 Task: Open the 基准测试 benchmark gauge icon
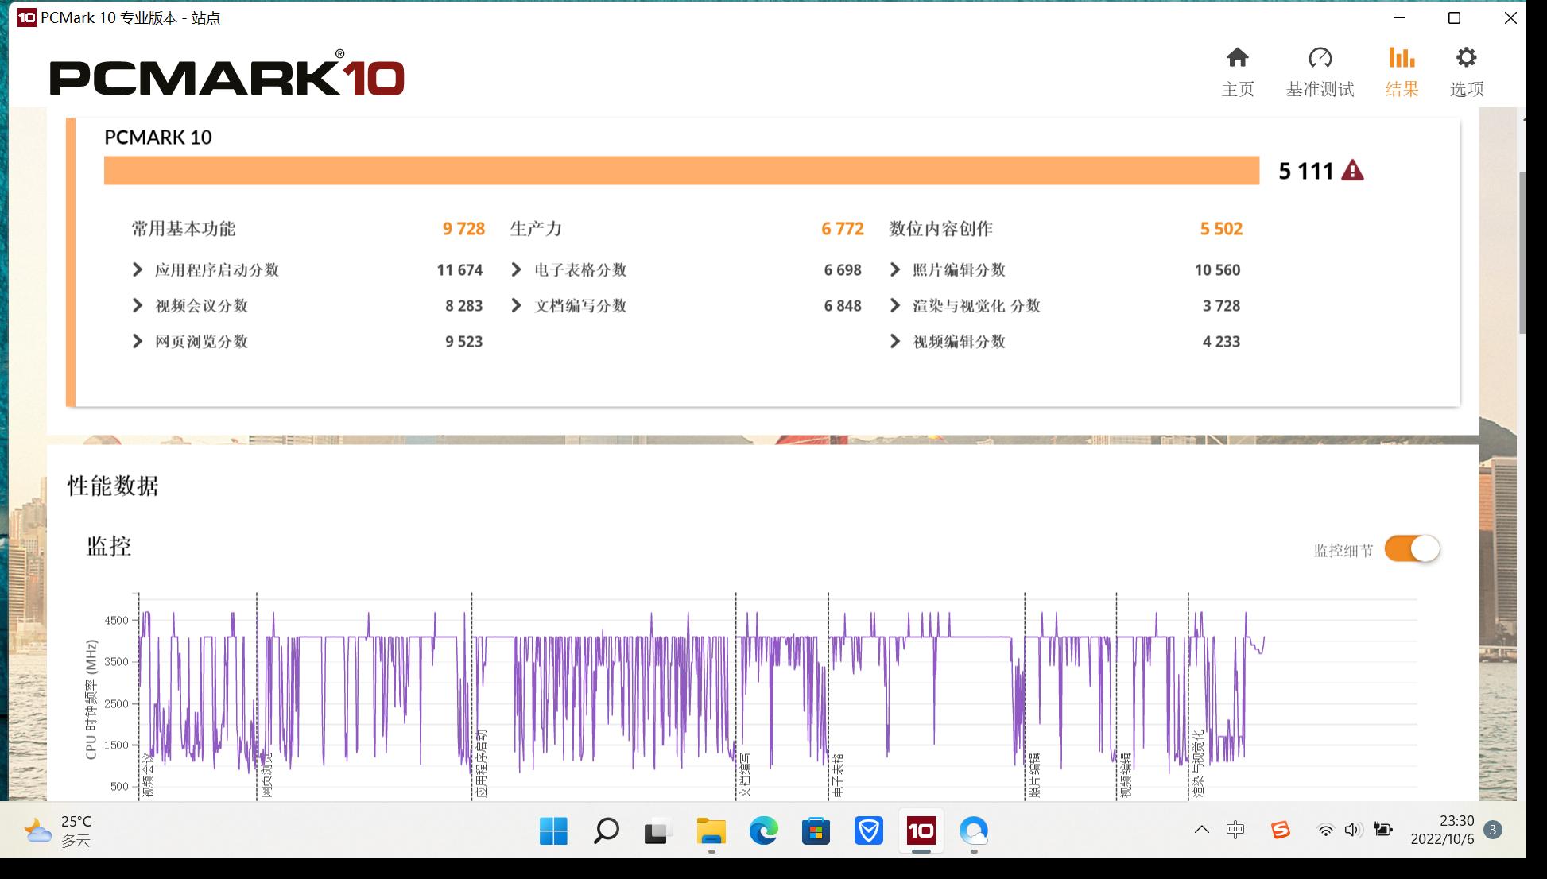coord(1320,57)
